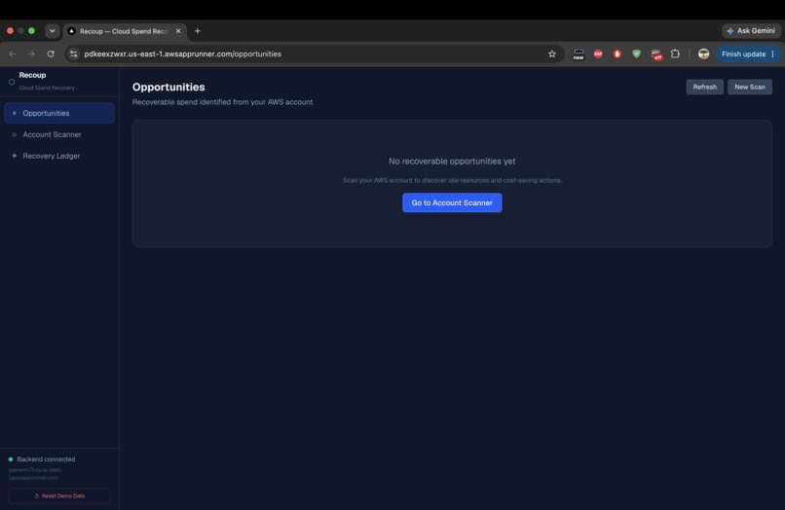
Task: Click the red hand blocker extension icon
Action: tap(617, 55)
